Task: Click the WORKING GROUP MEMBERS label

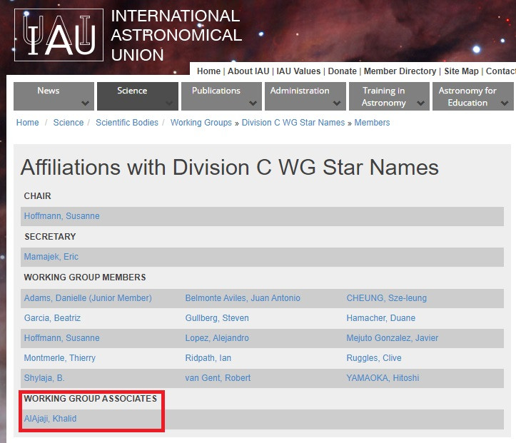Action: point(85,277)
